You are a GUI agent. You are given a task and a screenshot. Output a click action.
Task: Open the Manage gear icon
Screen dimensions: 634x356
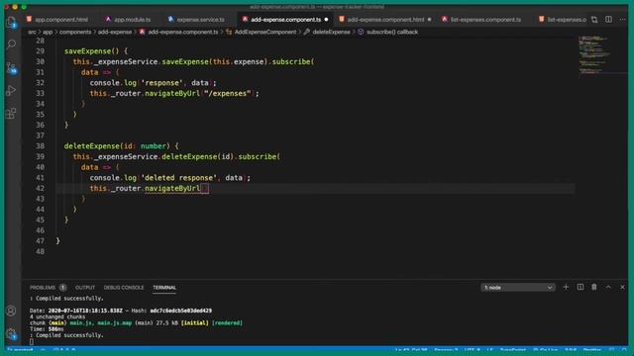(x=11, y=334)
